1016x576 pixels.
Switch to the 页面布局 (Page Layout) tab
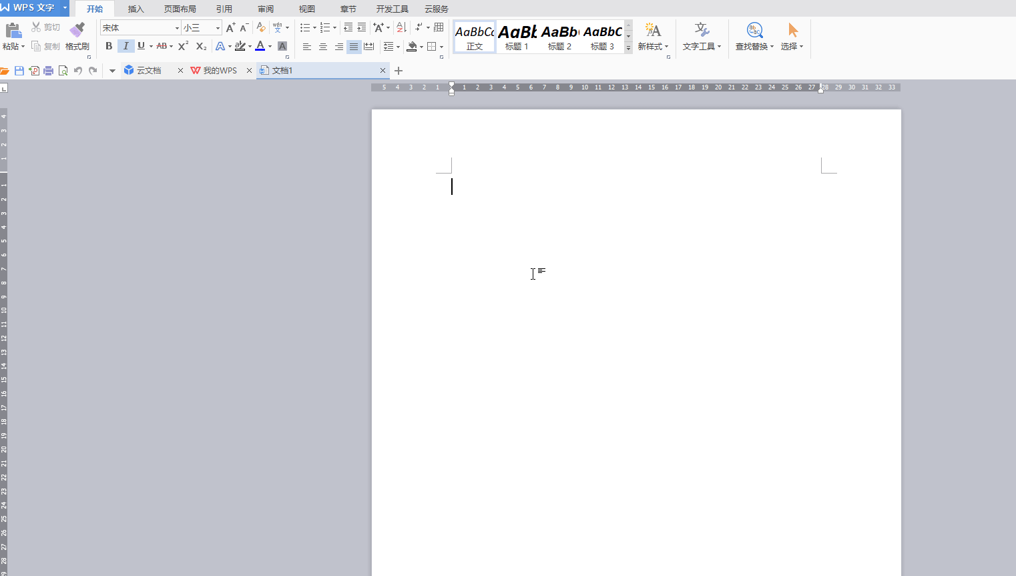[x=180, y=9]
